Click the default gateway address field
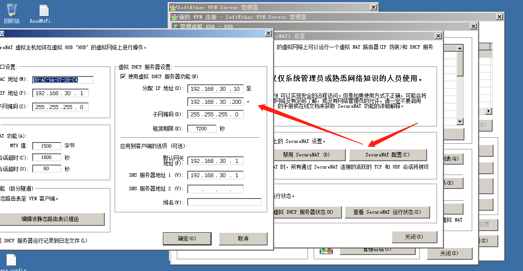The image size is (523, 271). tap(215, 161)
